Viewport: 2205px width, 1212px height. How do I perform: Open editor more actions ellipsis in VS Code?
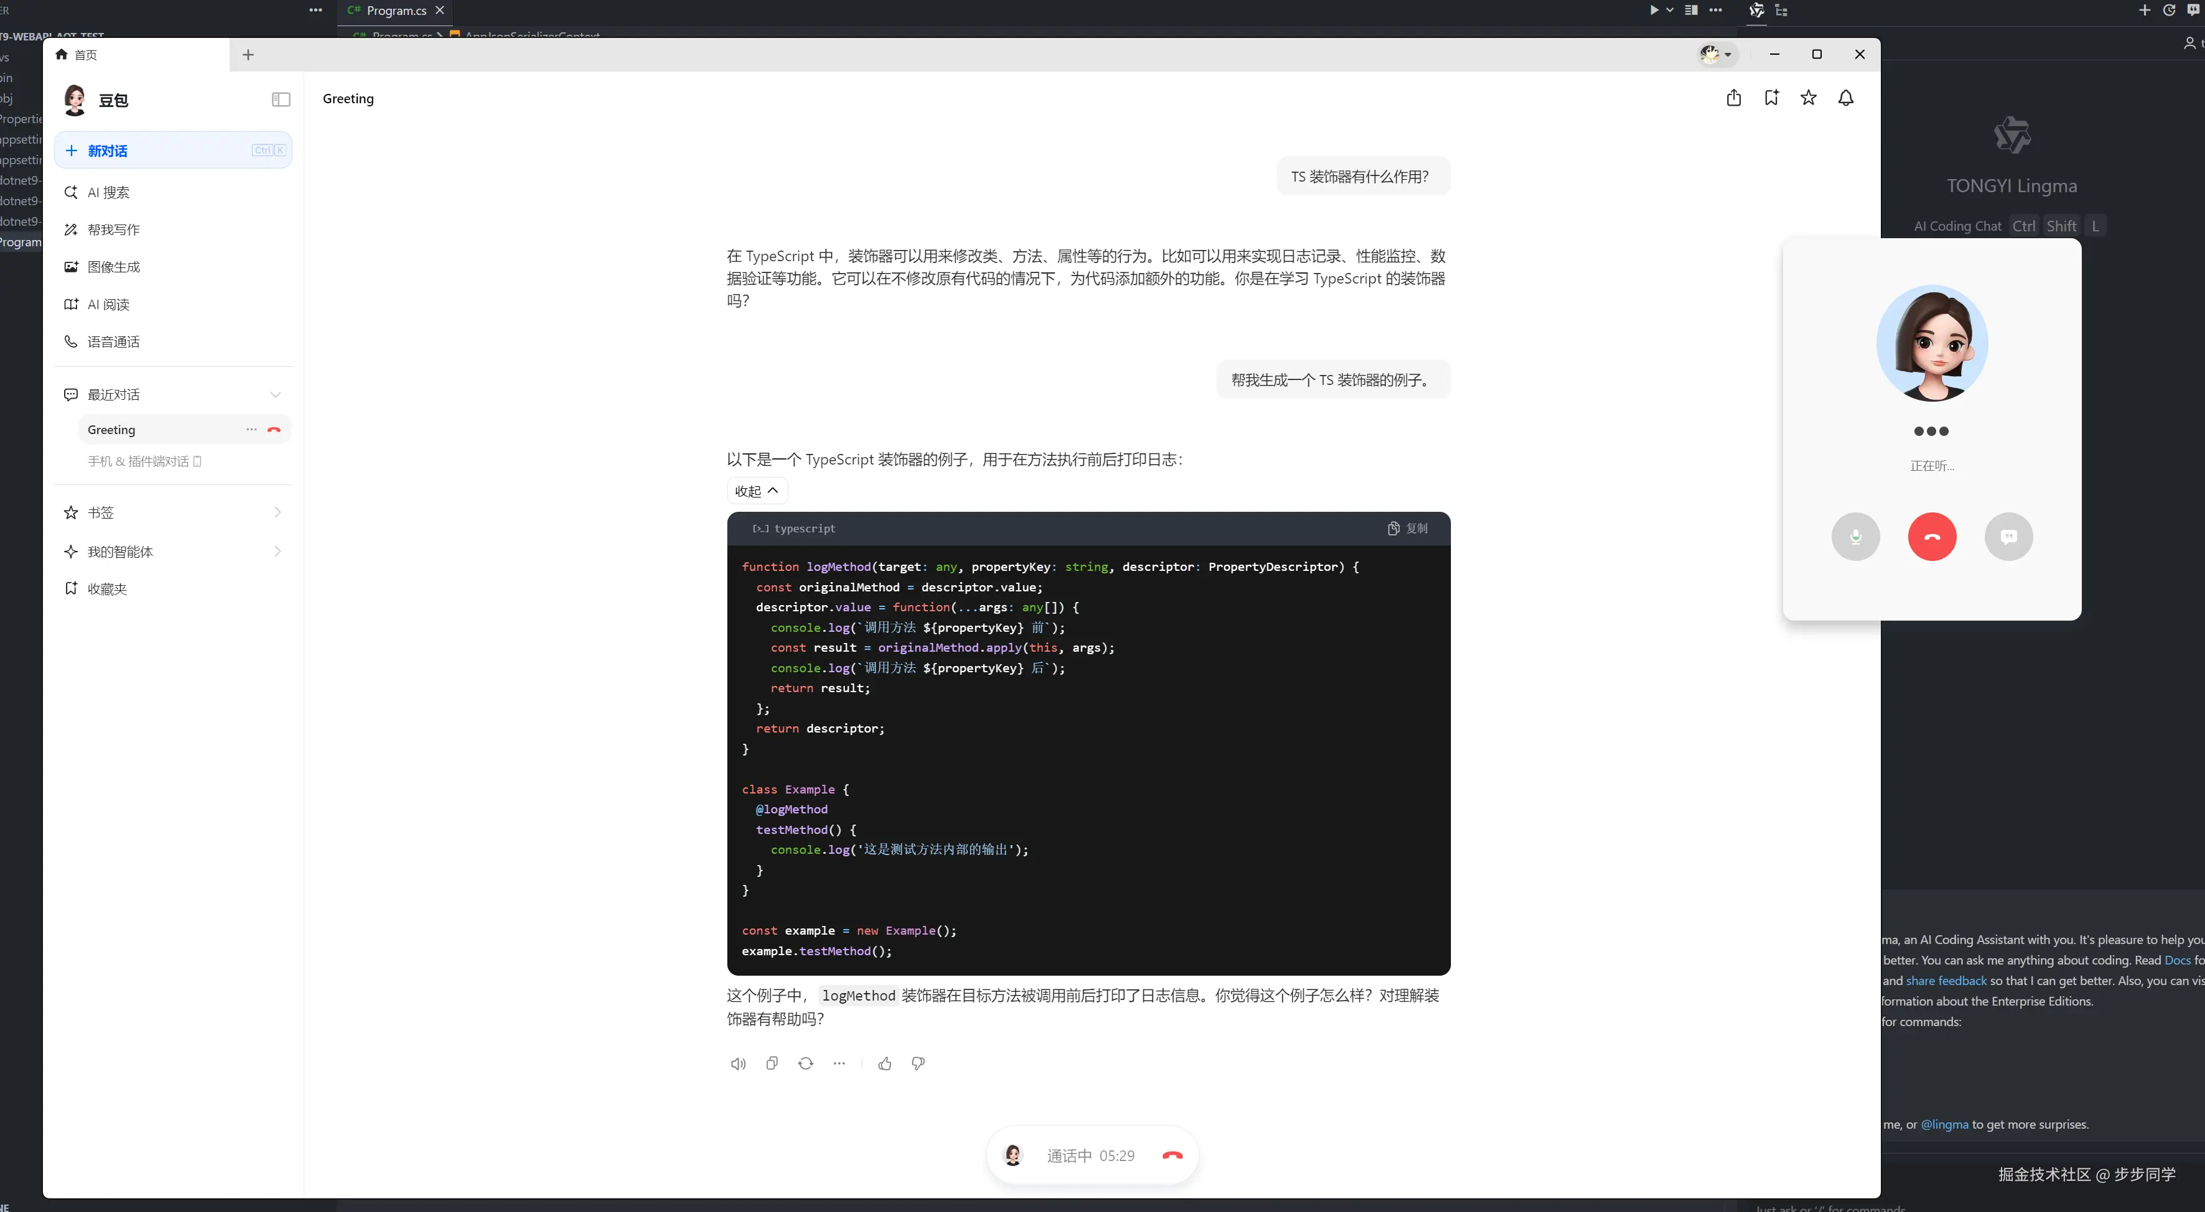(1715, 11)
